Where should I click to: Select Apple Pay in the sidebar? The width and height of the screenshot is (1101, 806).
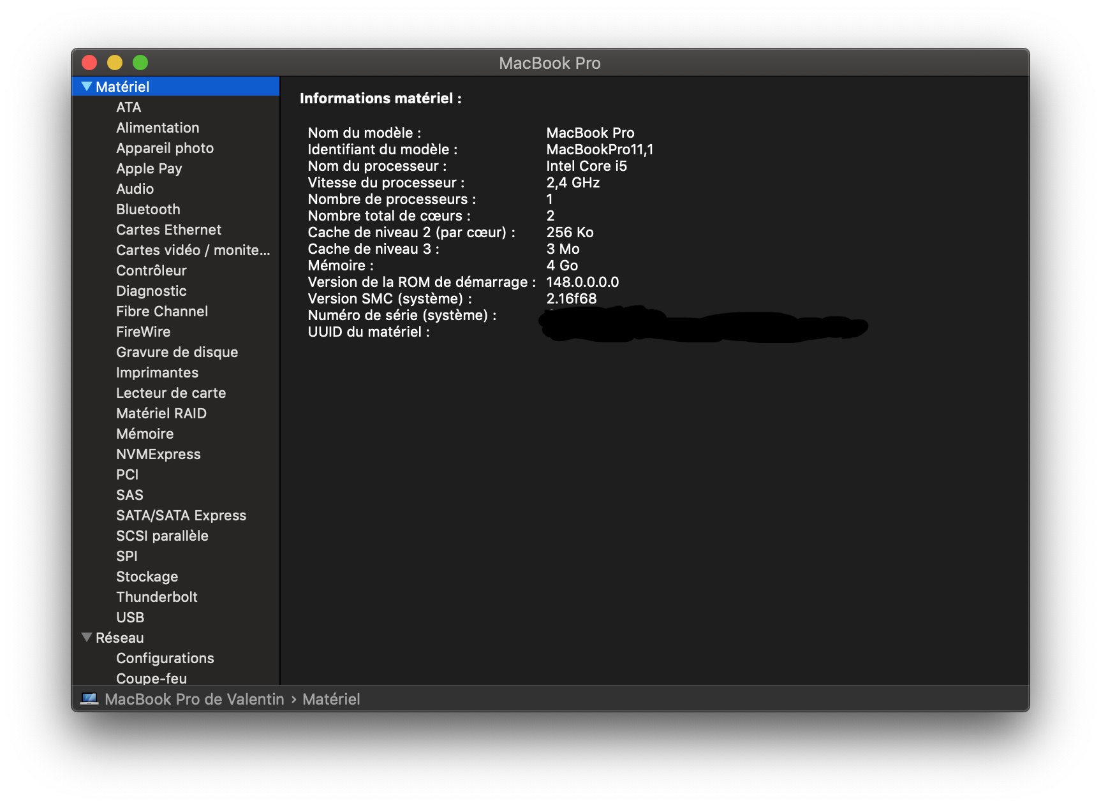[x=149, y=168]
